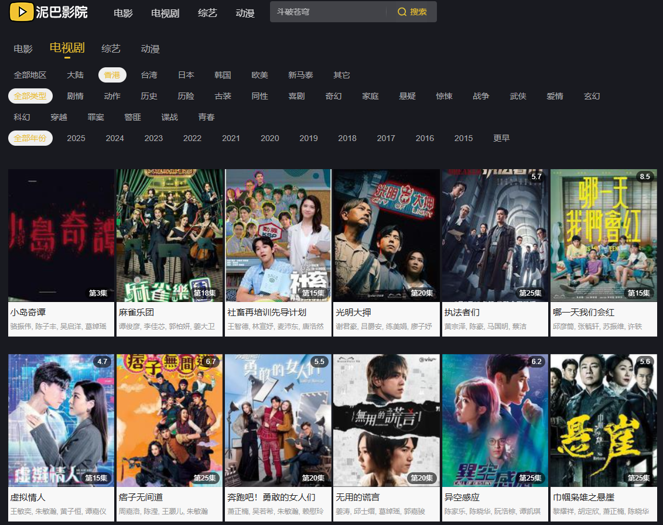Switch to the 综艺 top navigation tab
This screenshot has height=525, width=663.
coord(208,13)
